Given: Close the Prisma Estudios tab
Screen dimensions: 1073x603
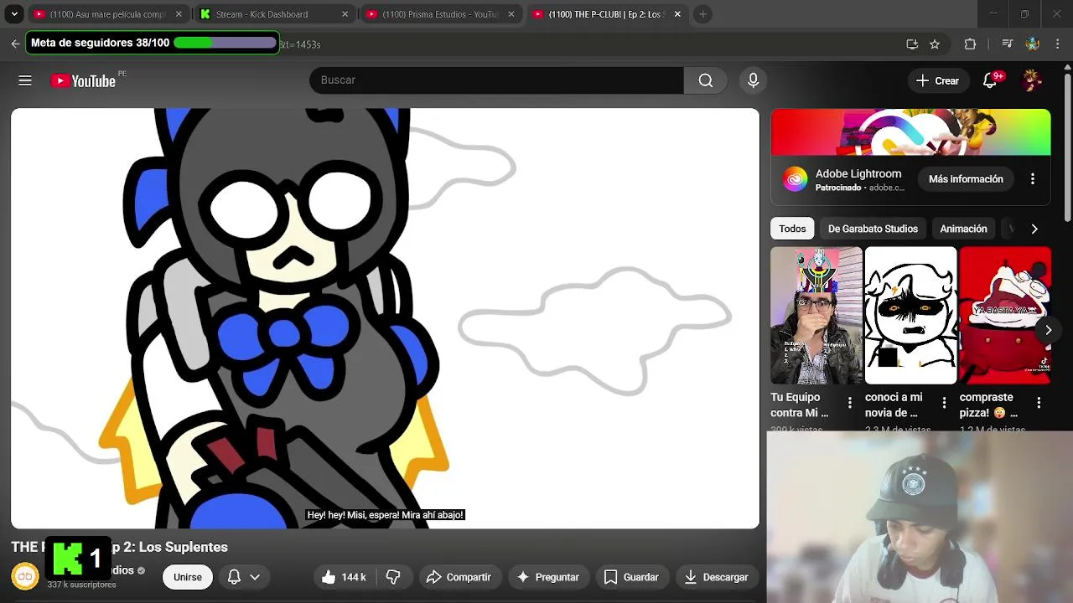Looking at the screenshot, I should point(511,14).
